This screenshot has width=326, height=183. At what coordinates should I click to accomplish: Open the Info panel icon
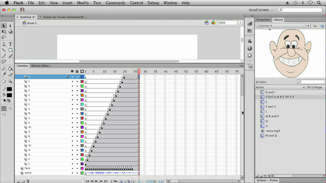(250, 48)
